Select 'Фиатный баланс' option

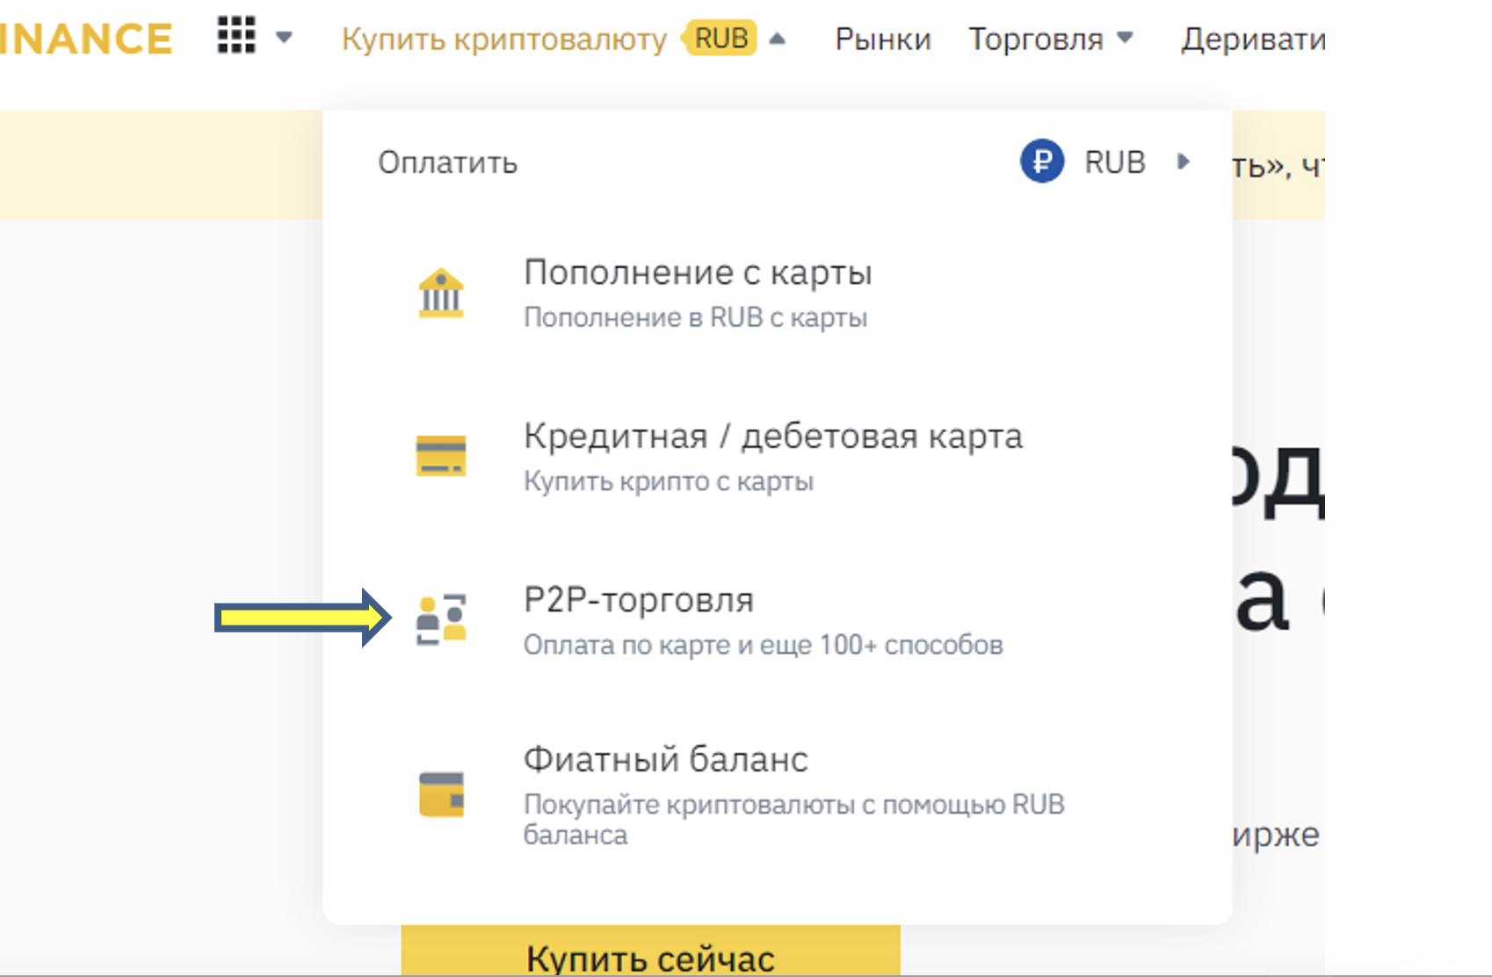pos(665,759)
